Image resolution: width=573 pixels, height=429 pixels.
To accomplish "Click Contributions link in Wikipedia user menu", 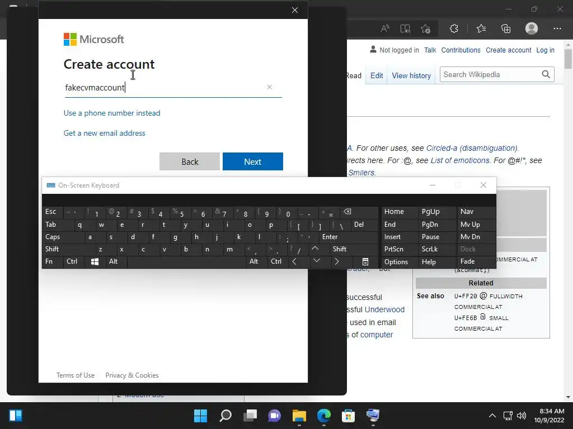I will coord(461,50).
